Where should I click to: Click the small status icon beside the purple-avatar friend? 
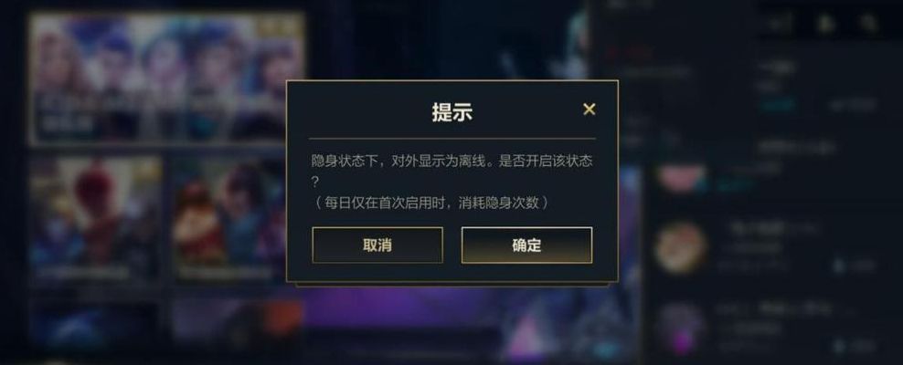coord(838,346)
